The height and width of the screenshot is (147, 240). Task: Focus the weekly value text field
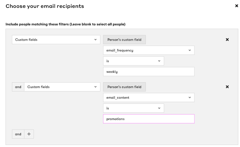pyautogui.click(x=149, y=72)
